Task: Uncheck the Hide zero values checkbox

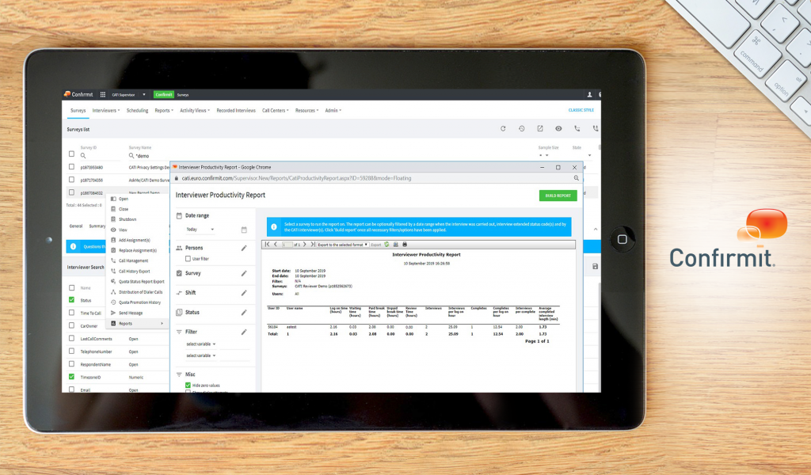Action: tap(188, 385)
